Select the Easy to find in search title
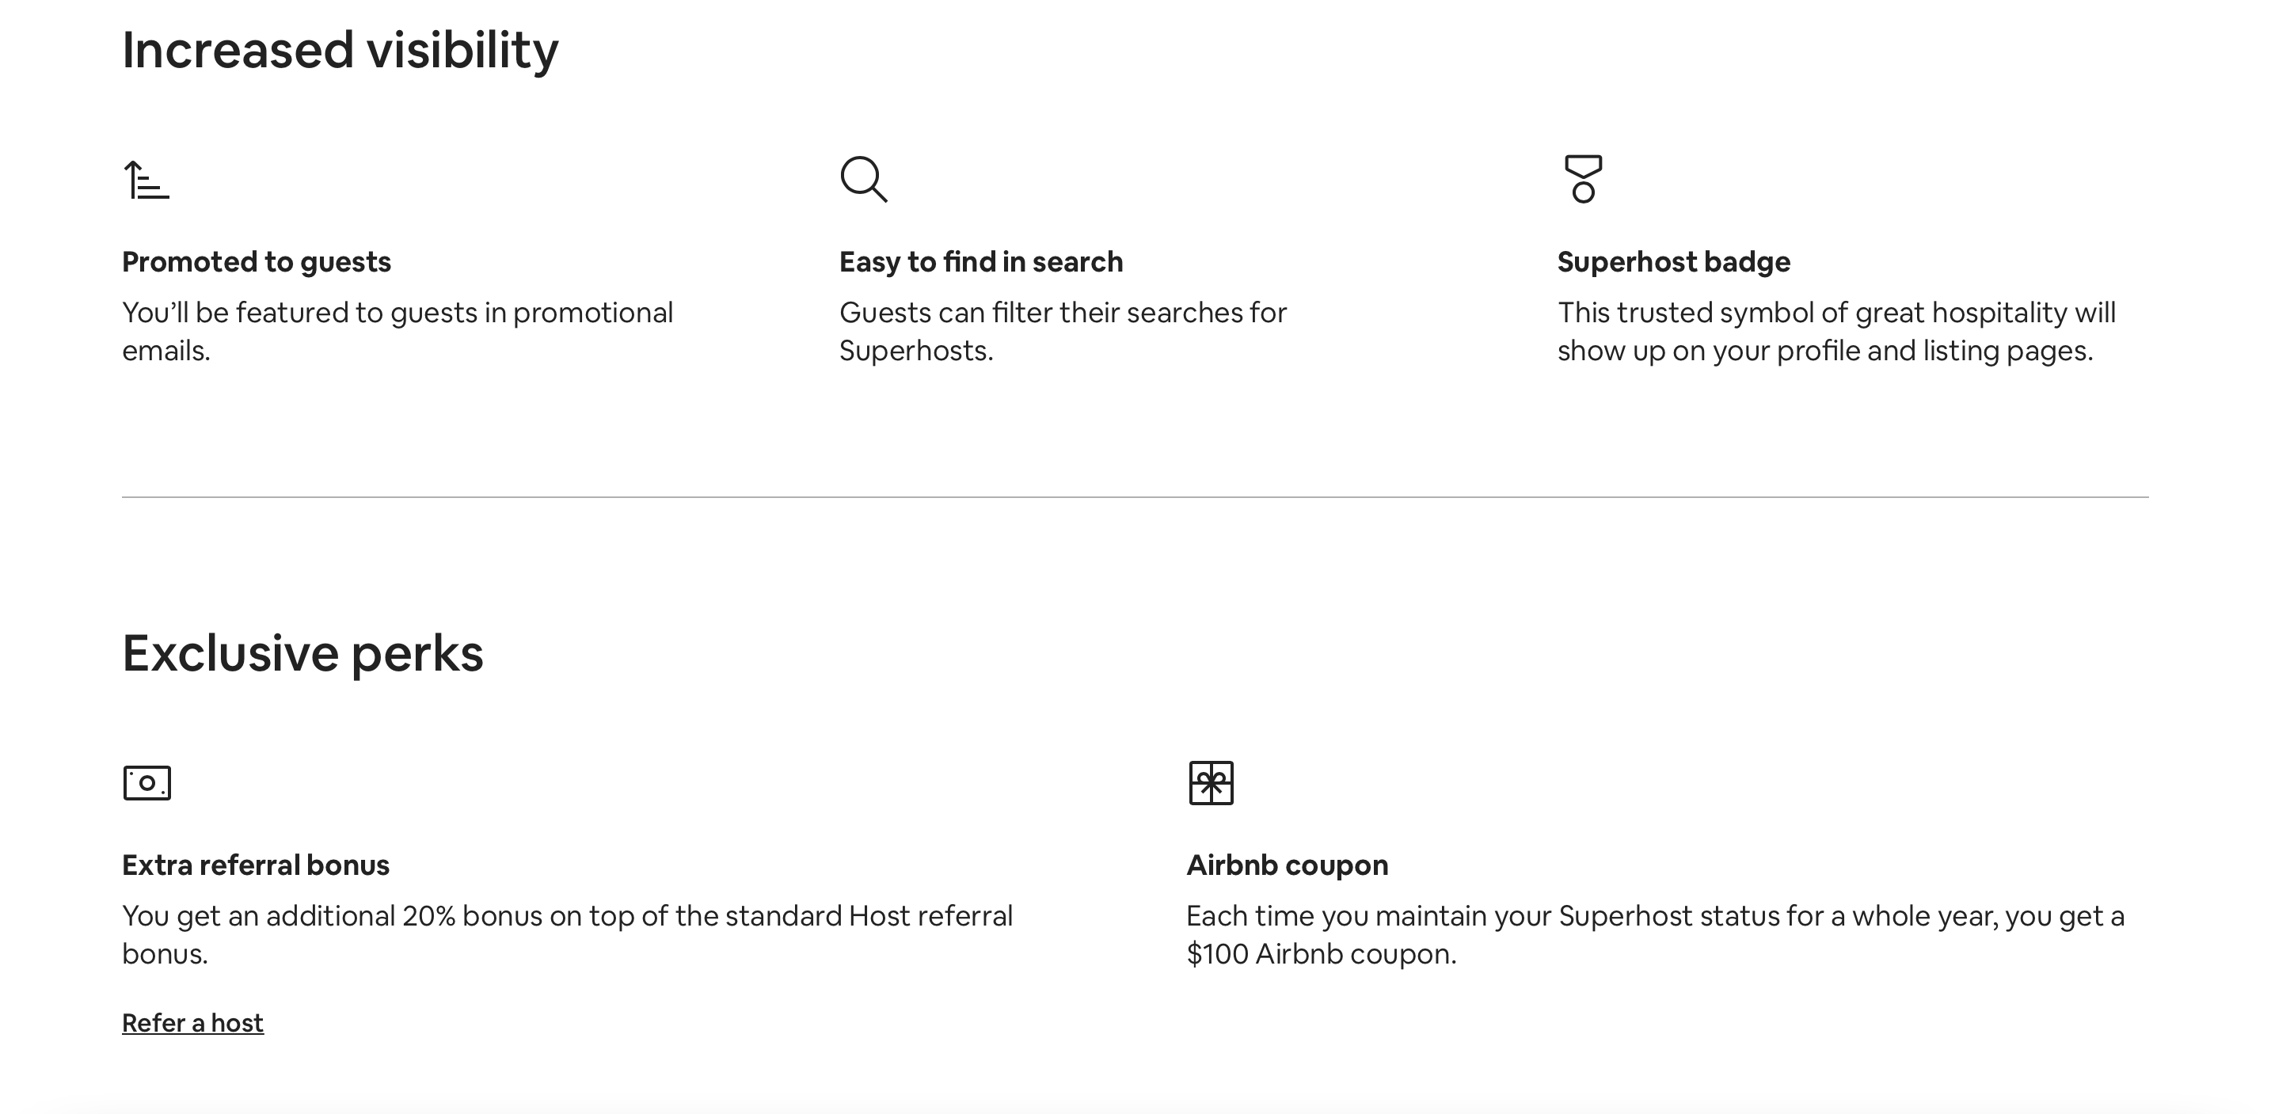The height and width of the screenshot is (1114, 2271). point(982,260)
